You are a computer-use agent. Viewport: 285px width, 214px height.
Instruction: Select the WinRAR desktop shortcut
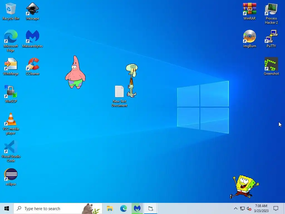[x=250, y=11]
